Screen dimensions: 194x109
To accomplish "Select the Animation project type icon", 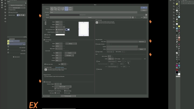I will [70, 9].
